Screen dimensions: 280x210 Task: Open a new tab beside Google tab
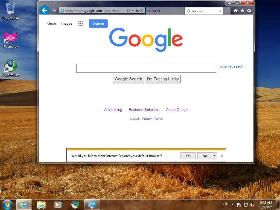[227, 11]
